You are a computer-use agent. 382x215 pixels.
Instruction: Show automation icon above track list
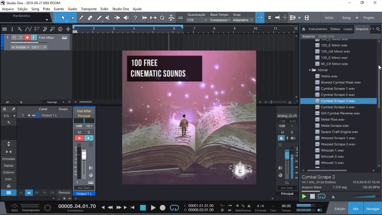[28, 29]
